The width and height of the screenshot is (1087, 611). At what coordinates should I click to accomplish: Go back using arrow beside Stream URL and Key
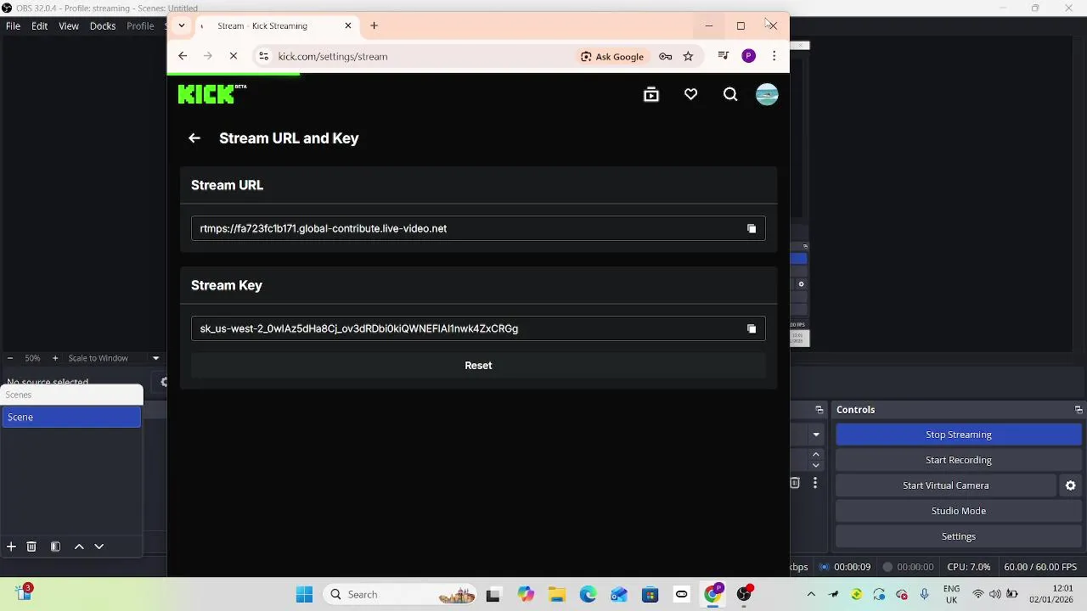[194, 138]
